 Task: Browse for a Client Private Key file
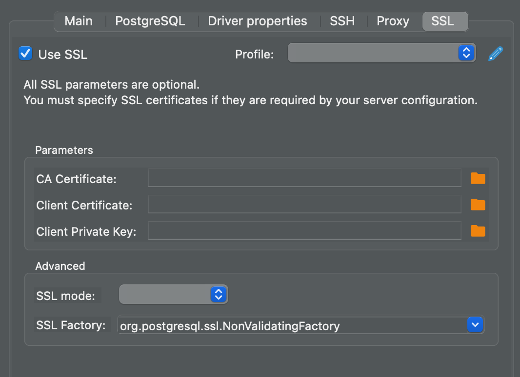pyautogui.click(x=478, y=231)
